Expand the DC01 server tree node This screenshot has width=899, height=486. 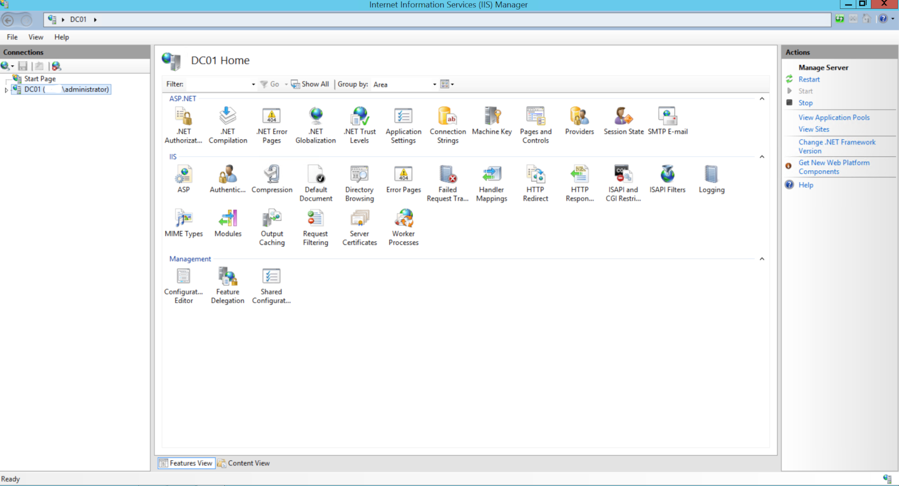[6, 90]
